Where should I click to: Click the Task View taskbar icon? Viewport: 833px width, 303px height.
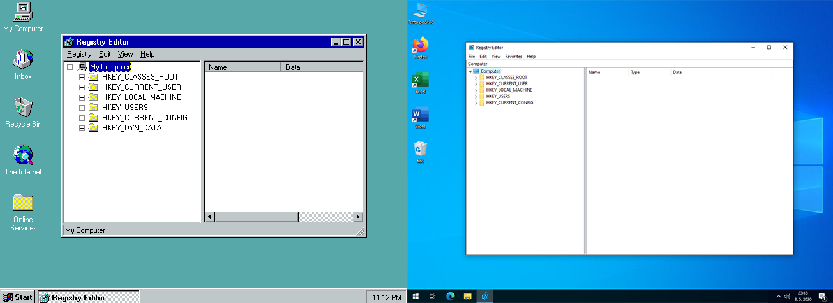coord(433,297)
